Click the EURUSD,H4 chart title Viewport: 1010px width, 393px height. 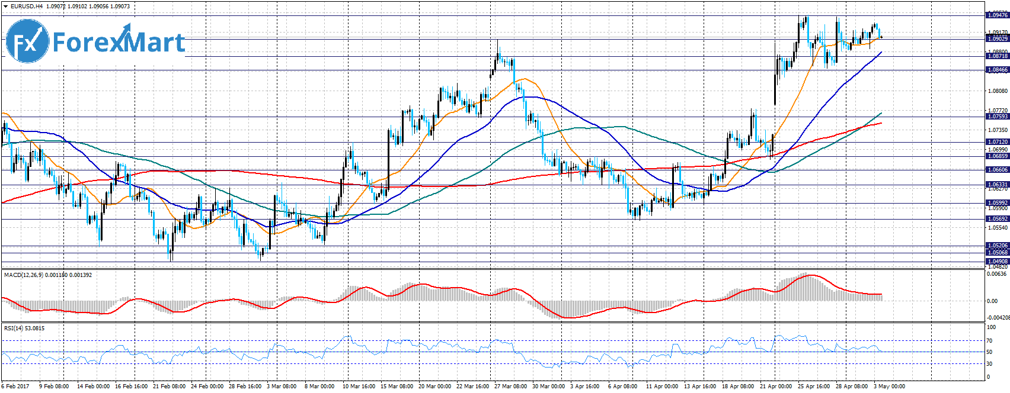(x=27, y=6)
